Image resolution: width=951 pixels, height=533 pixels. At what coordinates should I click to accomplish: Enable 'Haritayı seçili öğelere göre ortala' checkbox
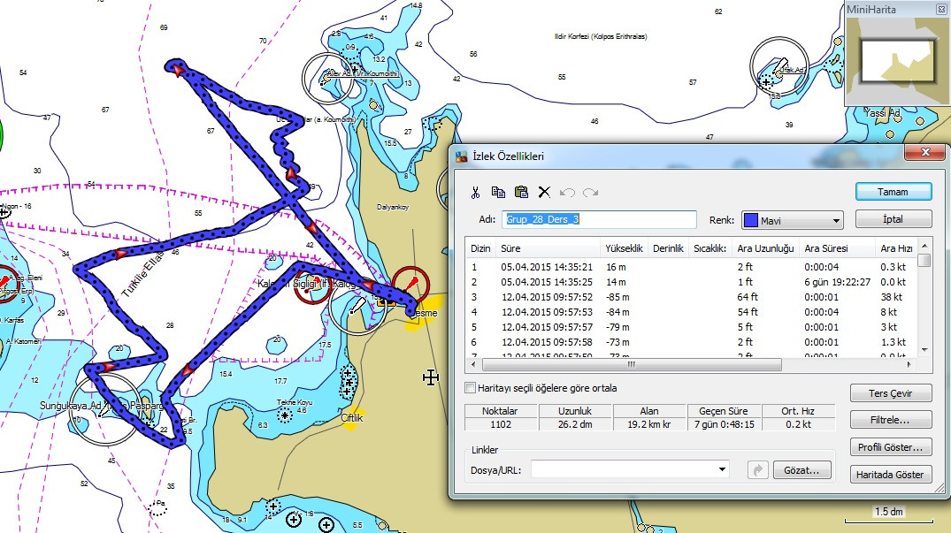(470, 388)
